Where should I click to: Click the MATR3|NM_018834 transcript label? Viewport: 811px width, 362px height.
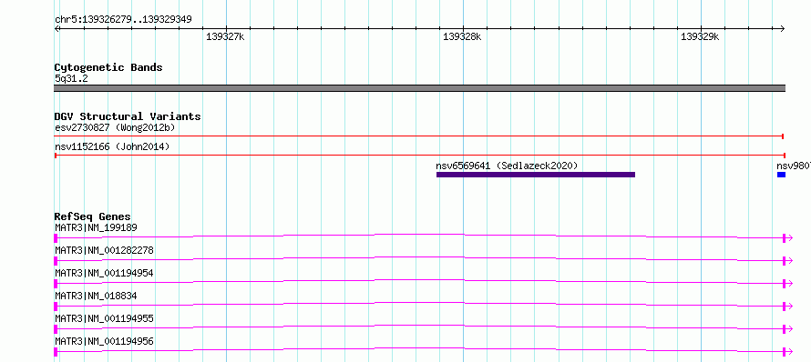click(x=97, y=297)
